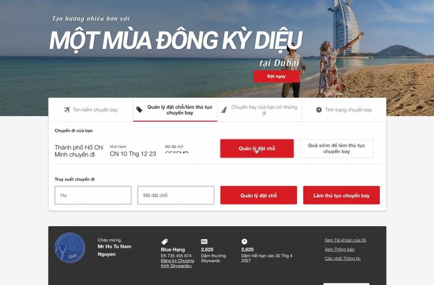
Task: Click the card icon above 2,625 Skywards miles
Action: click(204, 242)
